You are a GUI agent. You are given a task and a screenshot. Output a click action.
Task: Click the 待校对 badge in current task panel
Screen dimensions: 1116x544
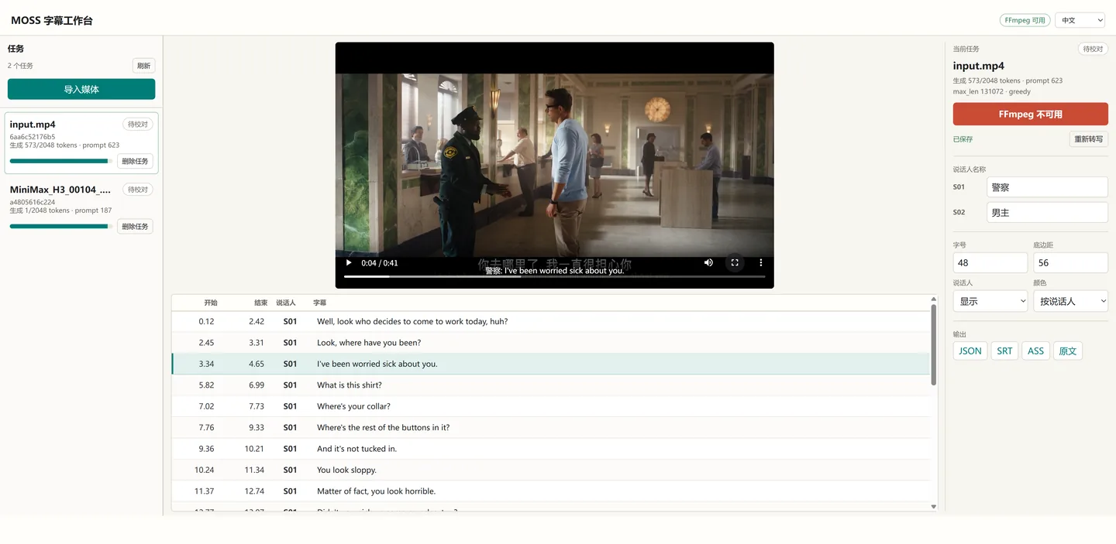(1093, 49)
